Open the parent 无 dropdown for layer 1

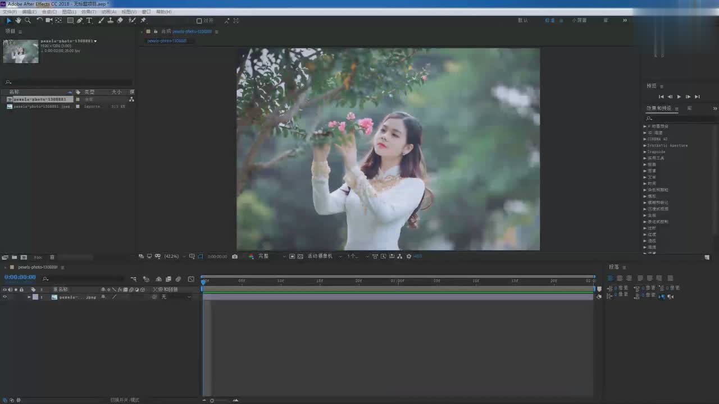tap(176, 297)
